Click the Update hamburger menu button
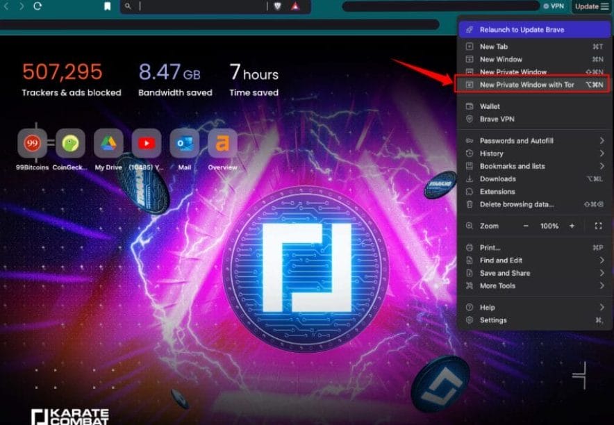This screenshot has height=425, width=614. click(x=592, y=6)
